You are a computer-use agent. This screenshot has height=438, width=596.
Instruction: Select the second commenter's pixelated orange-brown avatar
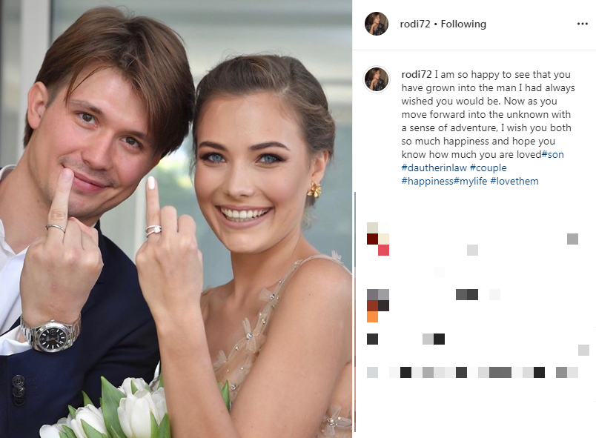coord(378,305)
